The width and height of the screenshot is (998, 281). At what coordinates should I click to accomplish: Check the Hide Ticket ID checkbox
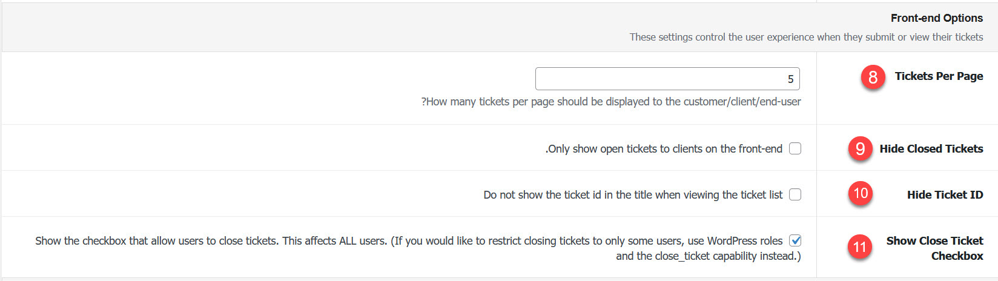tap(795, 194)
